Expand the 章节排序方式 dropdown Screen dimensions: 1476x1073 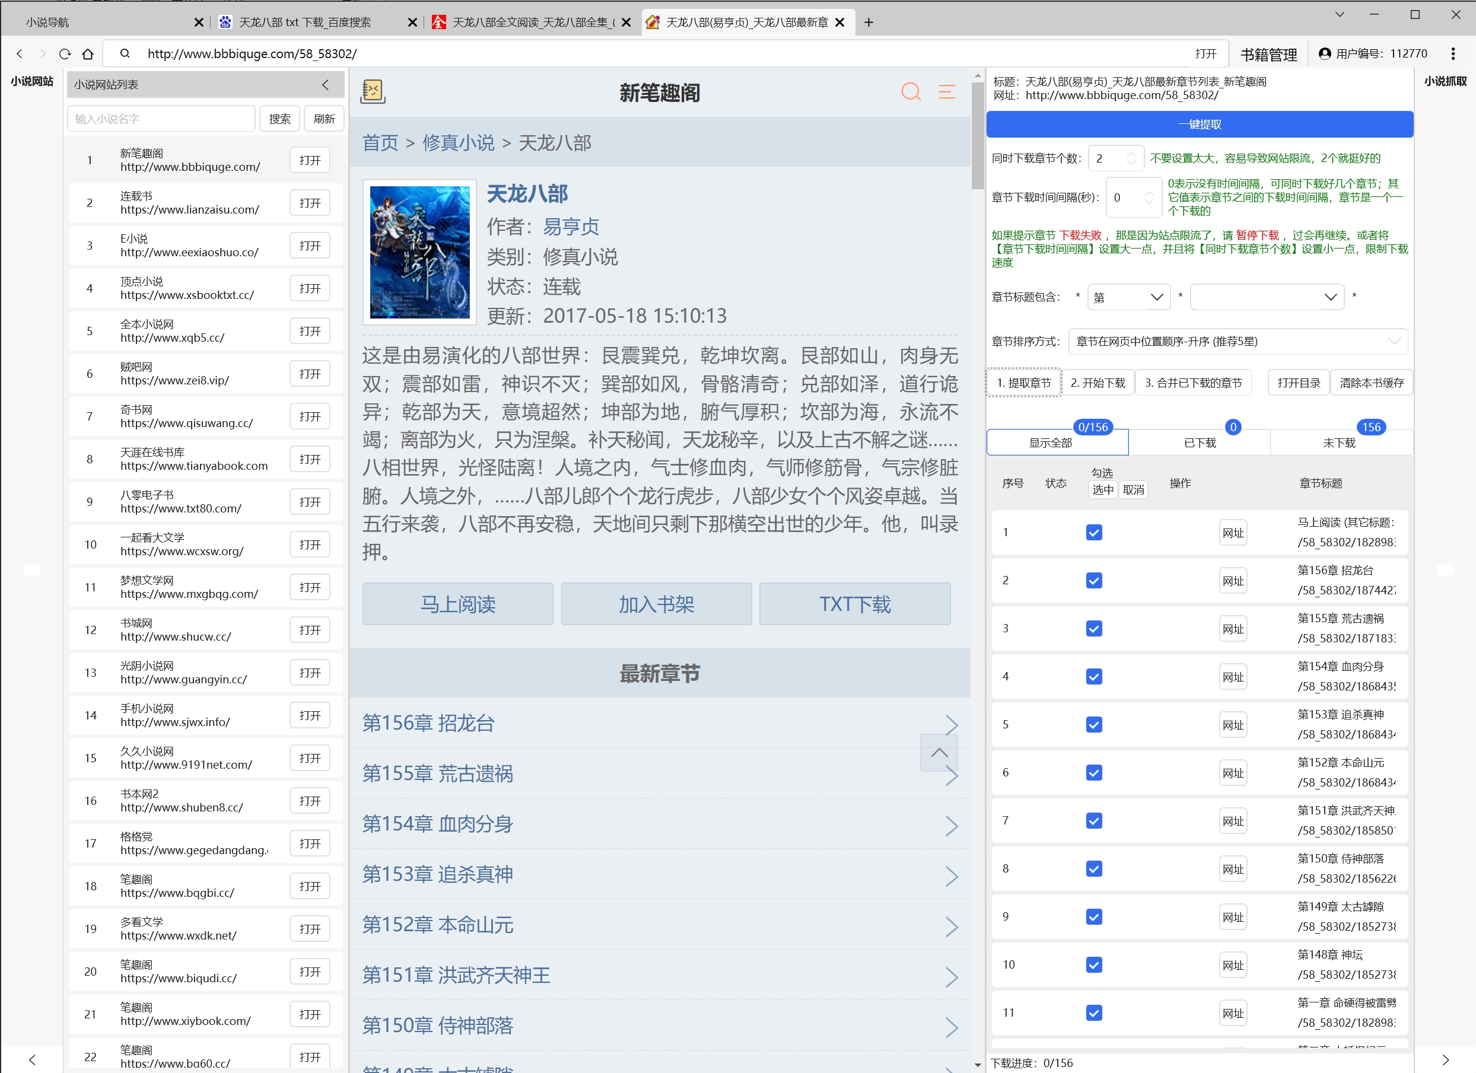(1238, 342)
